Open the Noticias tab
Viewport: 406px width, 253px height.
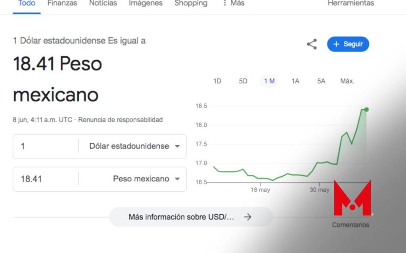click(x=103, y=3)
